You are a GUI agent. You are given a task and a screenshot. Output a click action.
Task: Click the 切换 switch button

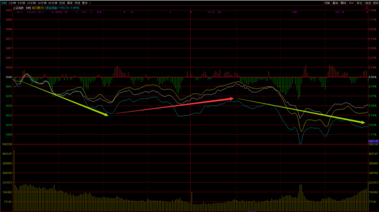327,3
